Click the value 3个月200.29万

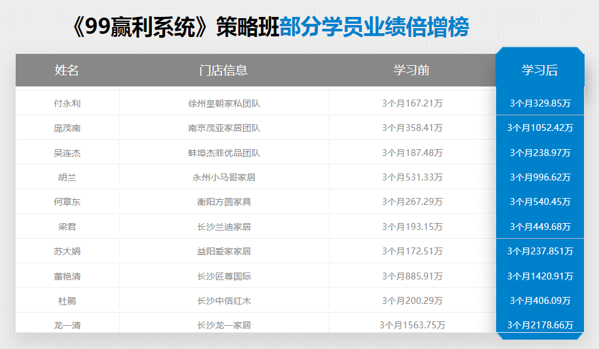point(412,301)
